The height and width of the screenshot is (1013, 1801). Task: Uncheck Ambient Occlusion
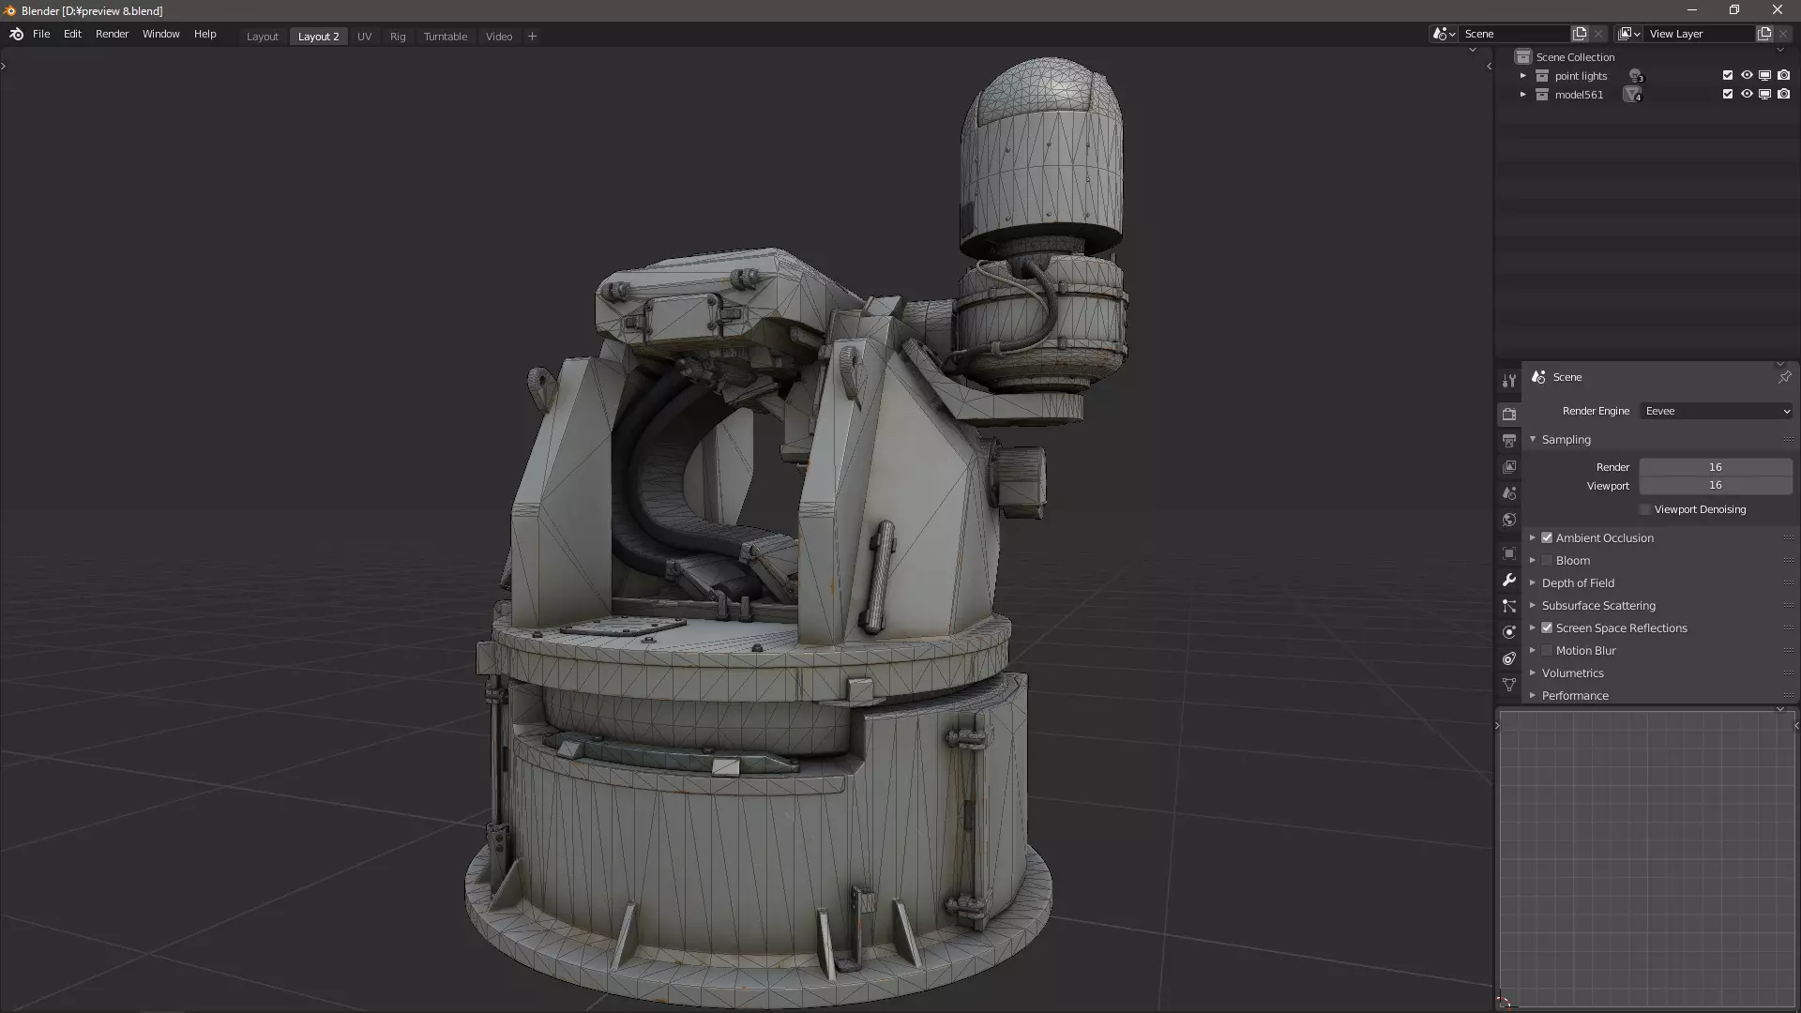coord(1547,537)
